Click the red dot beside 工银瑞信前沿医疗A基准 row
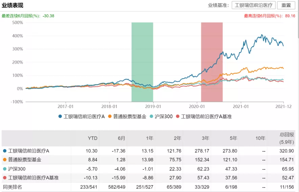This screenshot has height=192, width=299. click(5, 178)
